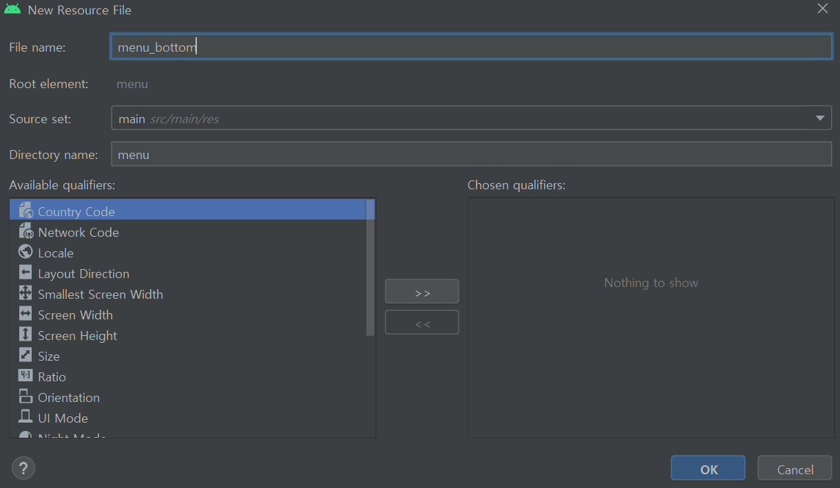The image size is (840, 488).
Task: Focus the File name input field
Action: point(471,47)
